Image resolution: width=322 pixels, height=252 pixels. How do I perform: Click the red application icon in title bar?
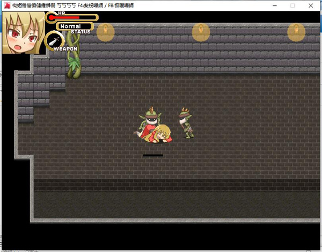(x=7, y=5)
